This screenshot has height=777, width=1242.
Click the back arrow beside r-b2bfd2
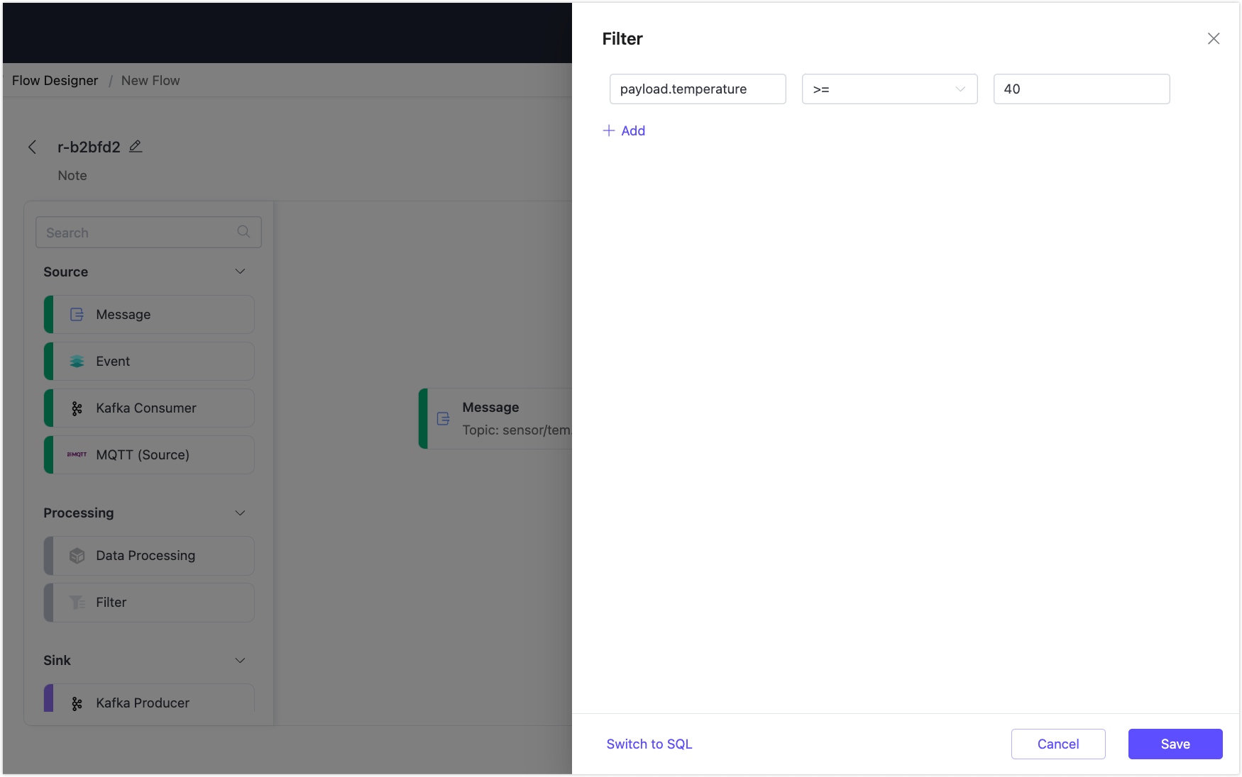pos(33,147)
